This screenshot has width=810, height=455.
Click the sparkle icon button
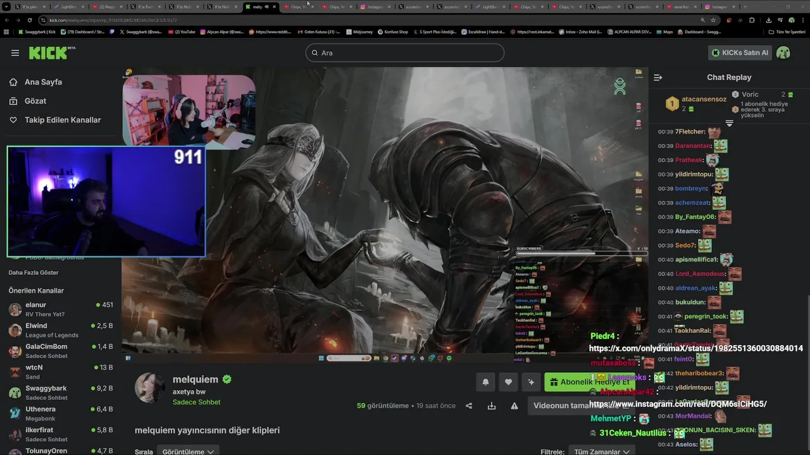point(531,382)
